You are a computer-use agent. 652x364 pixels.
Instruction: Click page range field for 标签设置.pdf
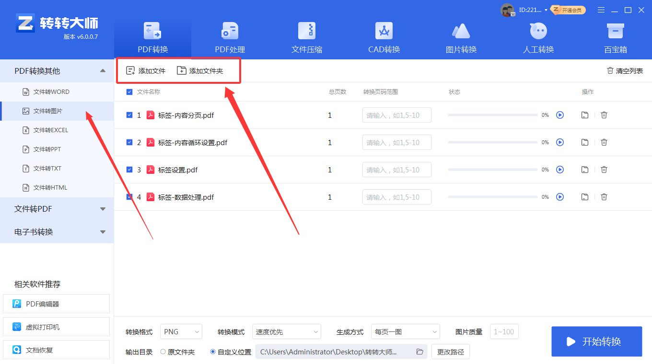397,170
